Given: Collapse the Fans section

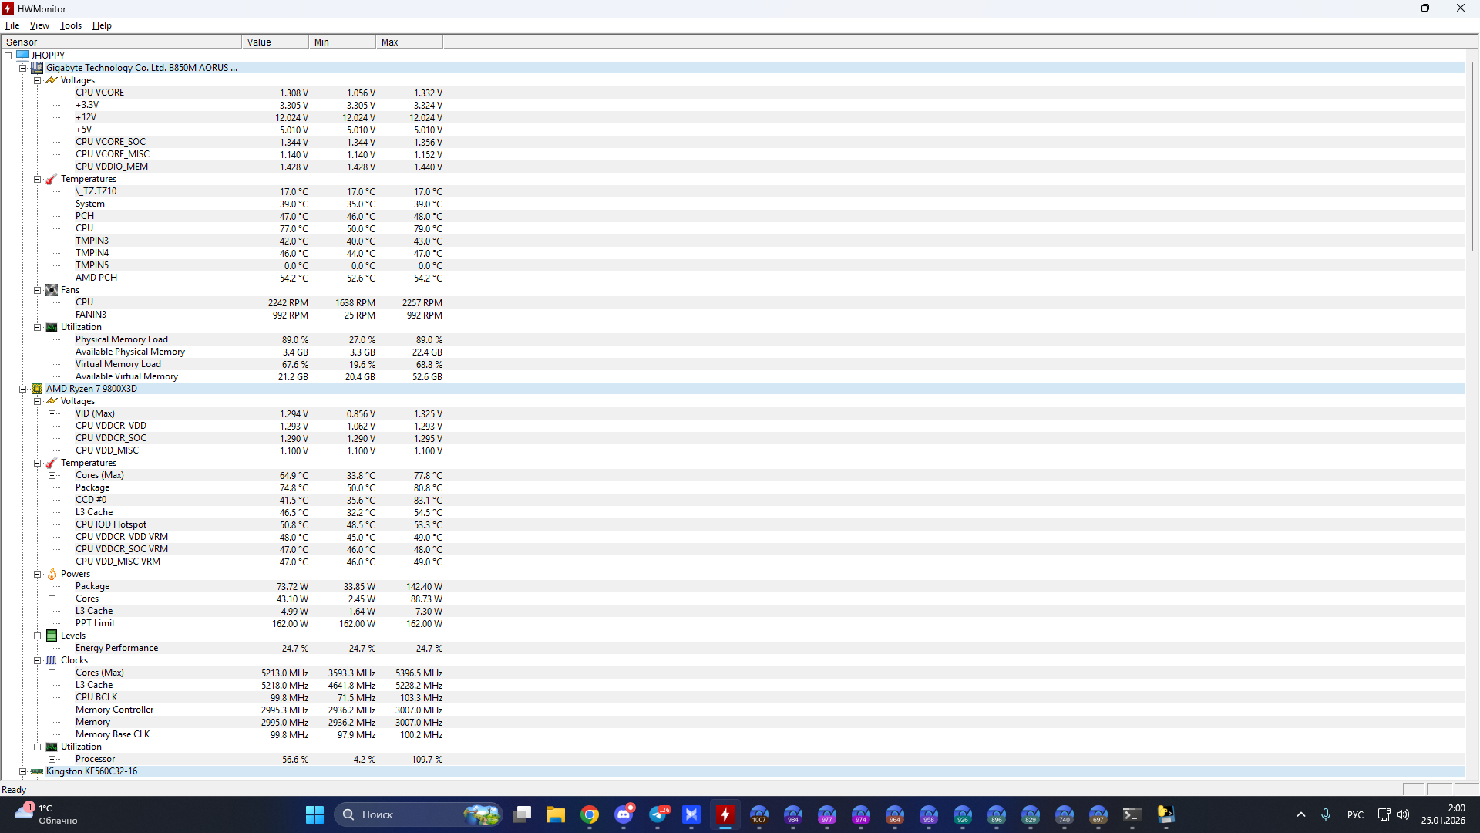Looking at the screenshot, I should pos(37,290).
